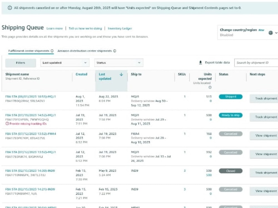
Task: Switch to Amazon distribution center shipments tab
Action: click(85, 51)
